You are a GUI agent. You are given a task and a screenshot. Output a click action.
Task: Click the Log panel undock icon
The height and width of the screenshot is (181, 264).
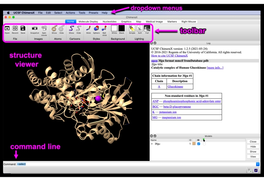coord(155,43)
